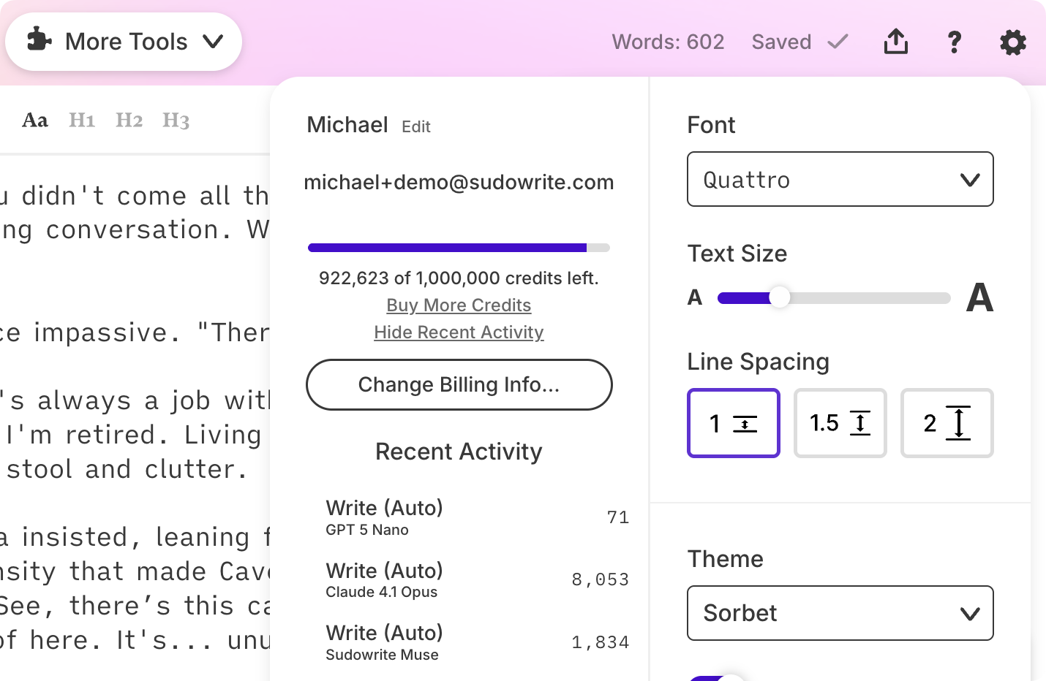The image size is (1046, 681).
Task: Click the Change Billing Info button
Action: point(459,384)
